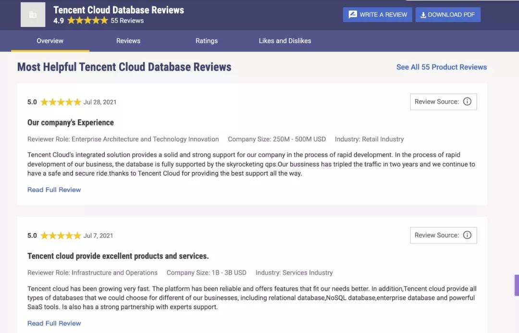This screenshot has height=333, width=519.
Task: Click the Write a Review button
Action: click(377, 14)
